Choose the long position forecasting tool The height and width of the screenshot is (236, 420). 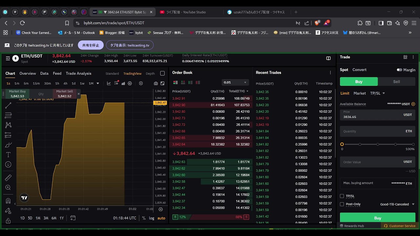8,135
